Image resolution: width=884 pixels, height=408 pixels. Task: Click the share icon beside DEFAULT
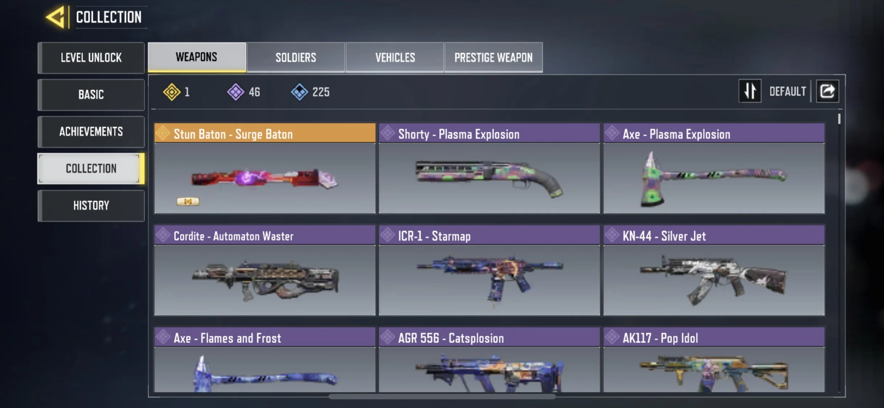pyautogui.click(x=827, y=91)
